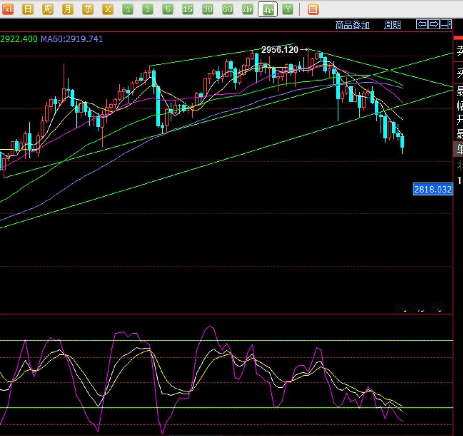Select the 1-minute period button
The image size is (463, 436).
click(128, 9)
